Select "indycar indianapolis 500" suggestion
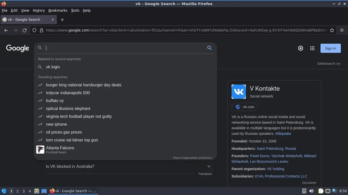348x195 pixels. (x=125, y=93)
